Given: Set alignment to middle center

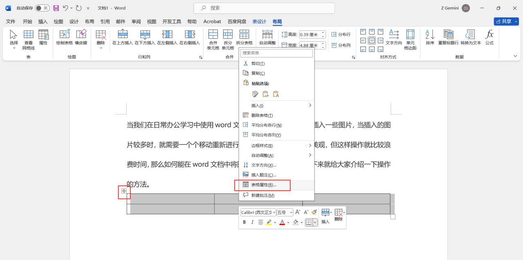Looking at the screenshot, I should [372, 40].
